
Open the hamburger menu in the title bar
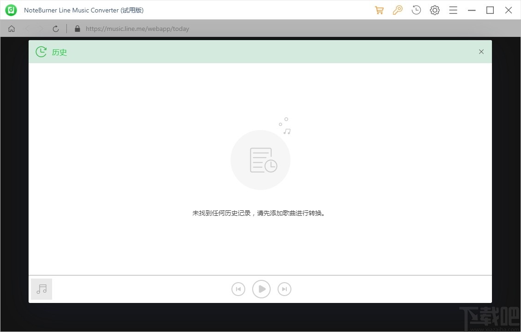point(453,10)
